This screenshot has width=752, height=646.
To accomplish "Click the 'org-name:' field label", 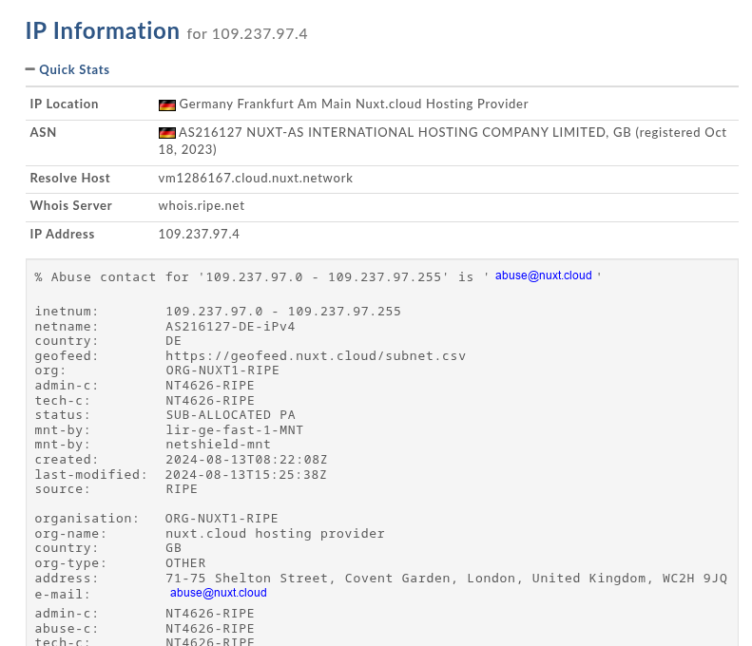I will [x=70, y=534].
